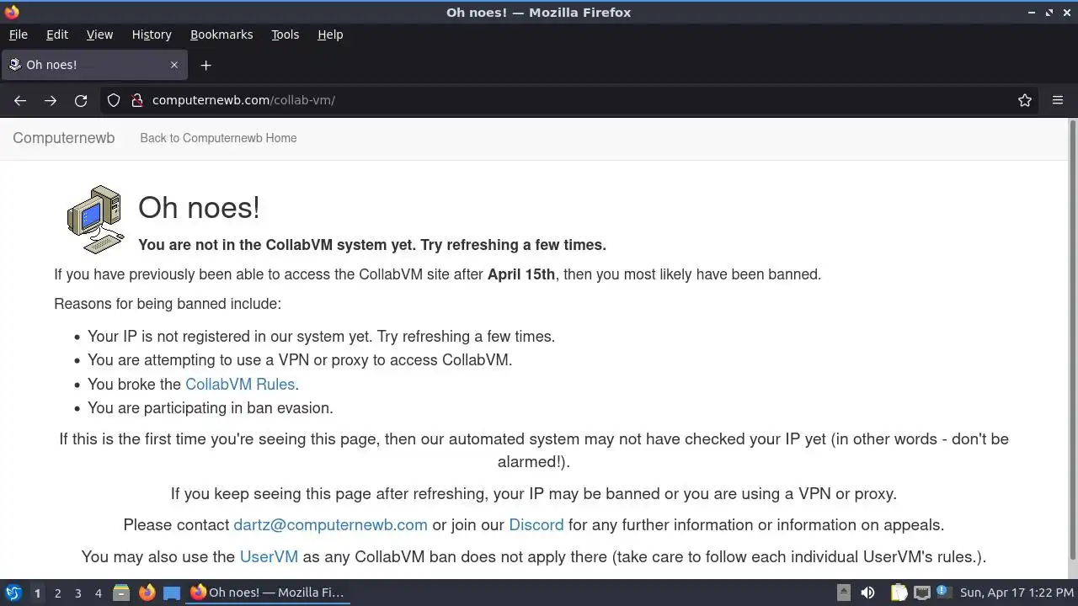
Task: Open the Bookmarks menu
Action: (x=221, y=35)
